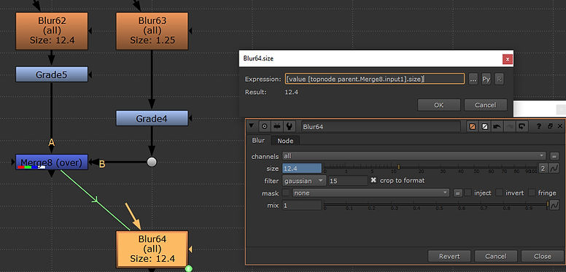Viewport: 566px width, 272px height.
Task: Click the icon between center and wrench icons
Action: point(277,126)
